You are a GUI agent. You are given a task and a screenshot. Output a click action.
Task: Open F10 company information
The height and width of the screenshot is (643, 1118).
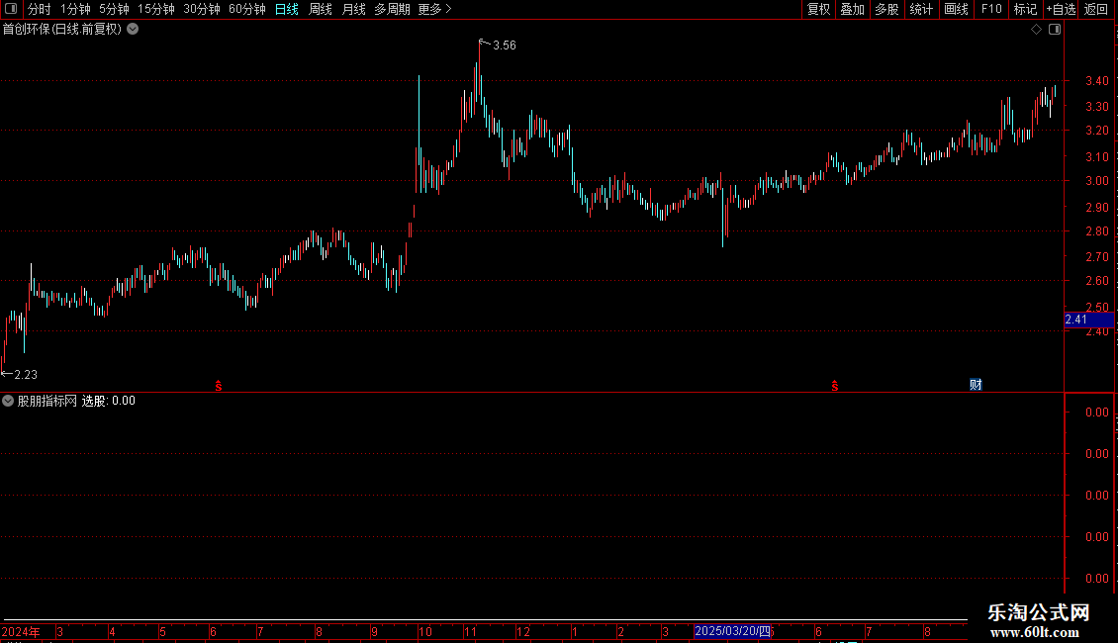pos(991,9)
